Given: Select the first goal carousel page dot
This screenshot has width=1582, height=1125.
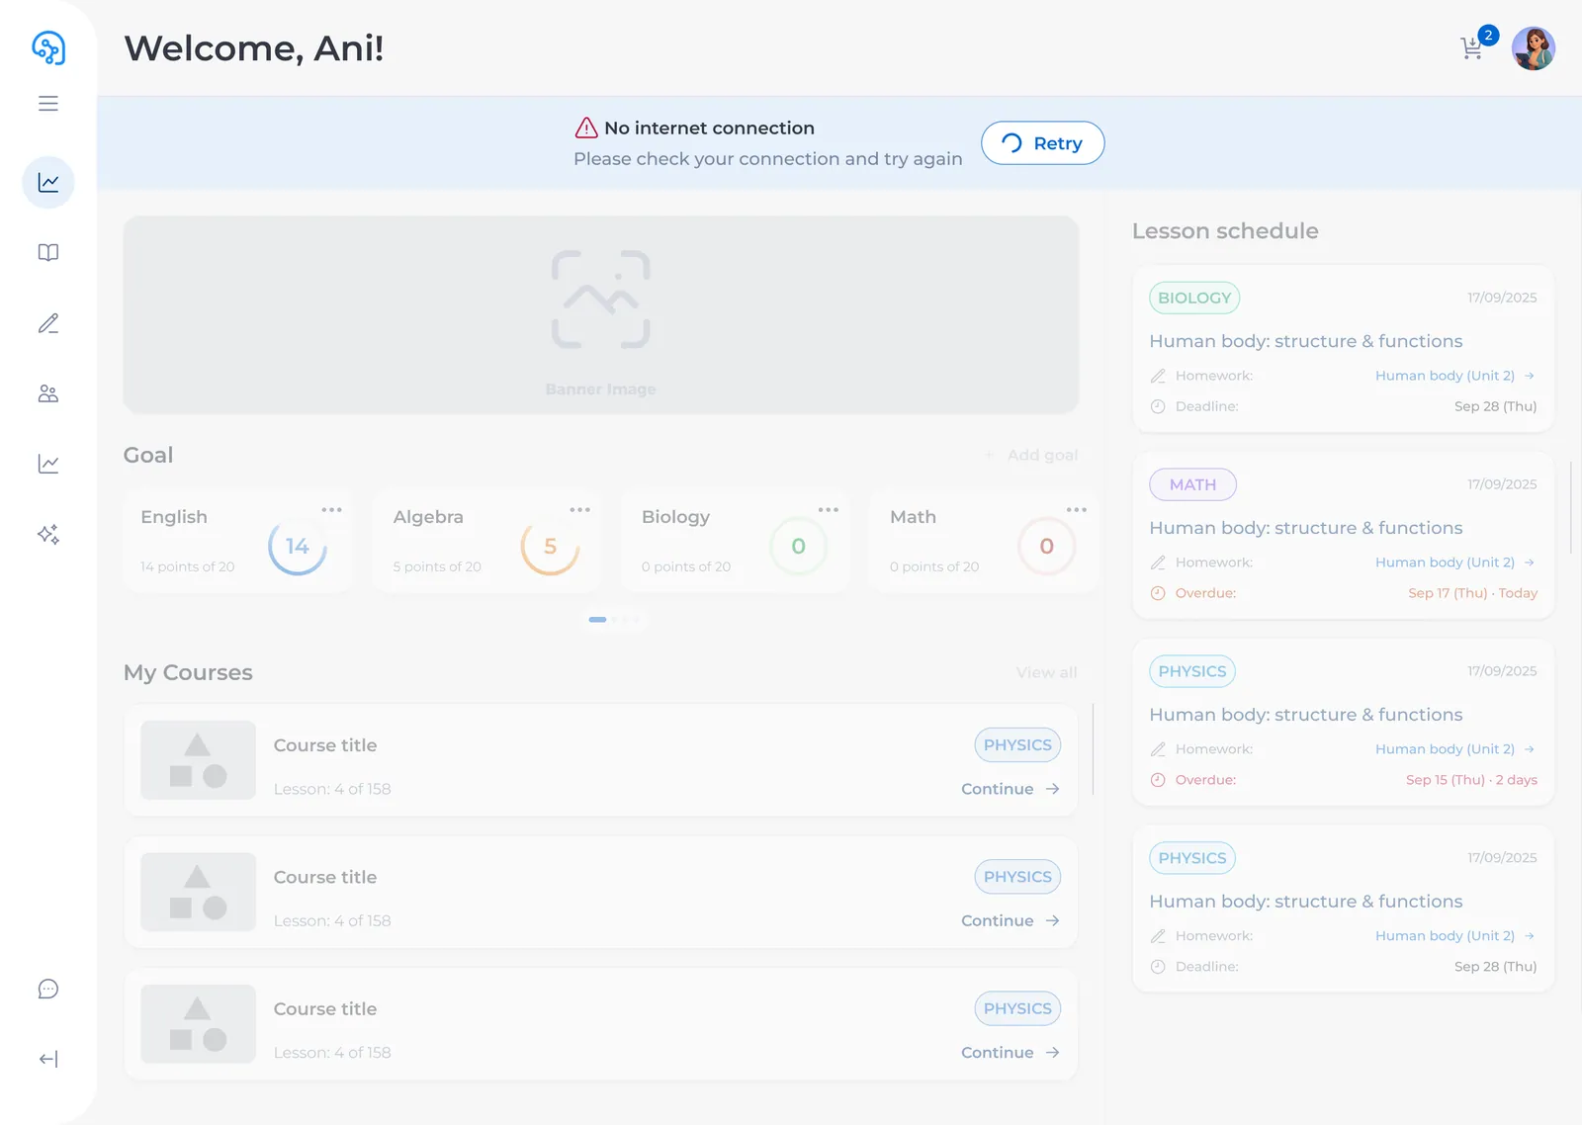Looking at the screenshot, I should click(x=597, y=620).
